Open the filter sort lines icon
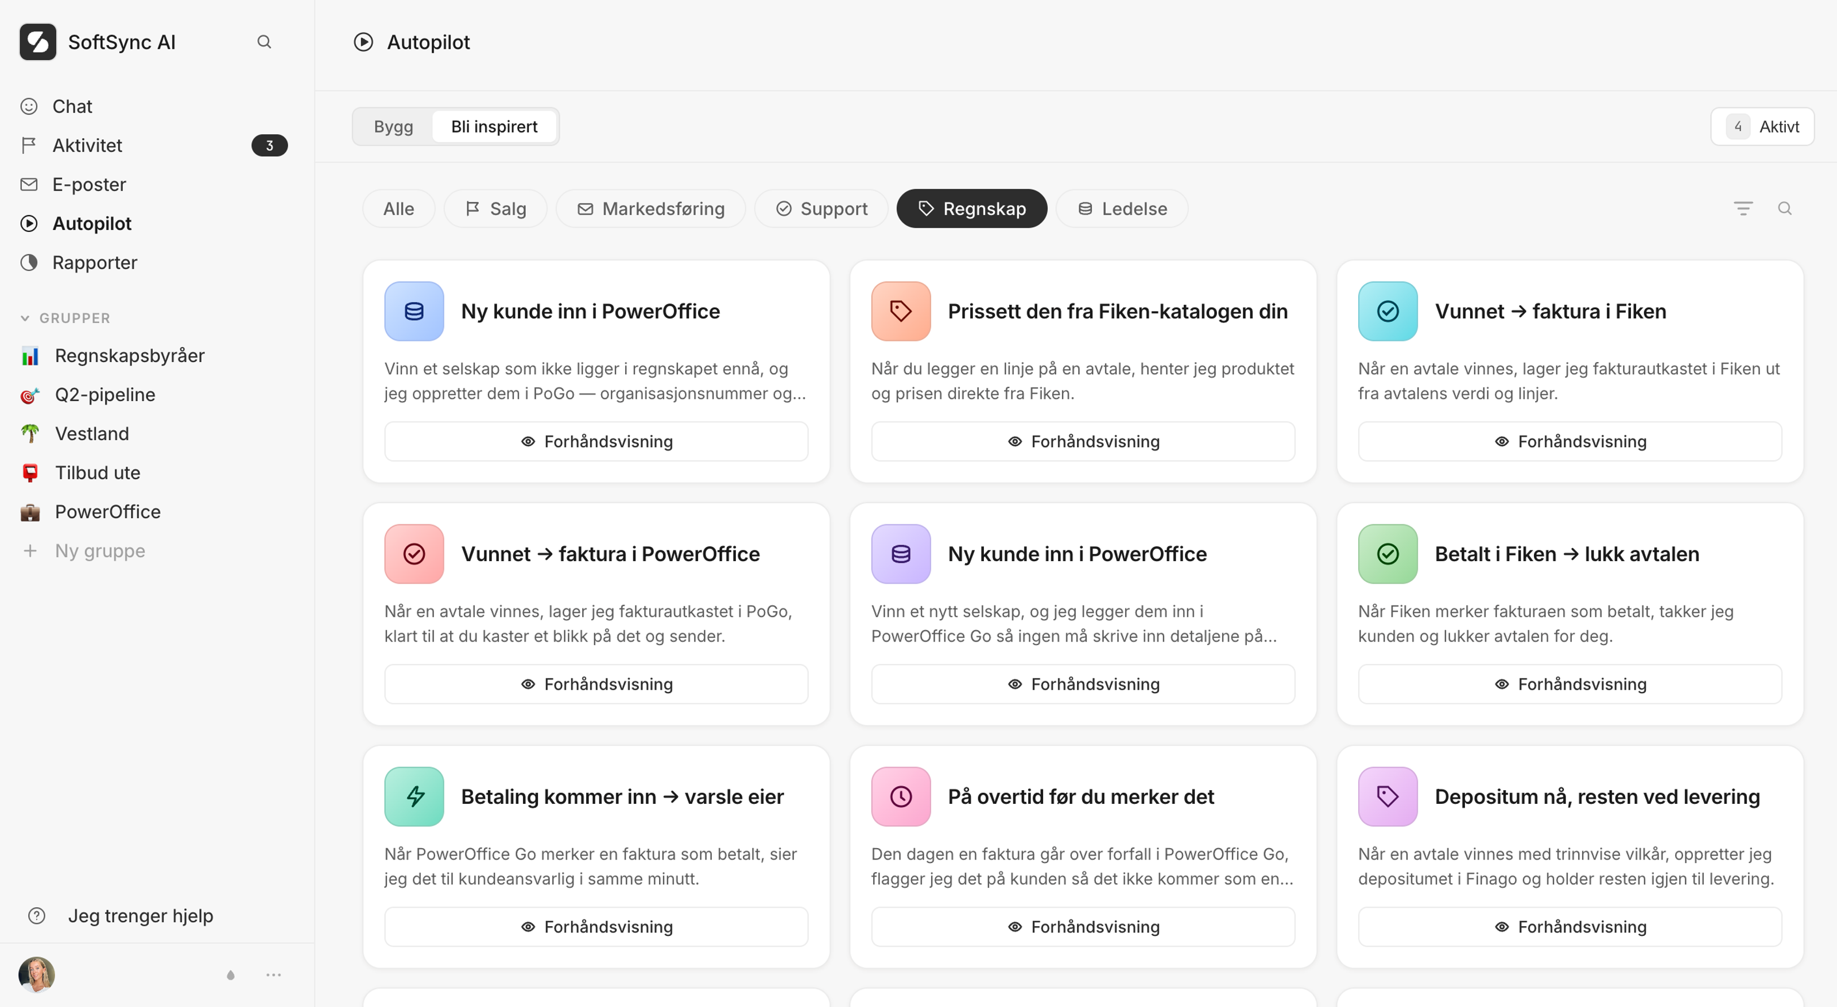Viewport: 1837px width, 1007px height. coord(1743,209)
